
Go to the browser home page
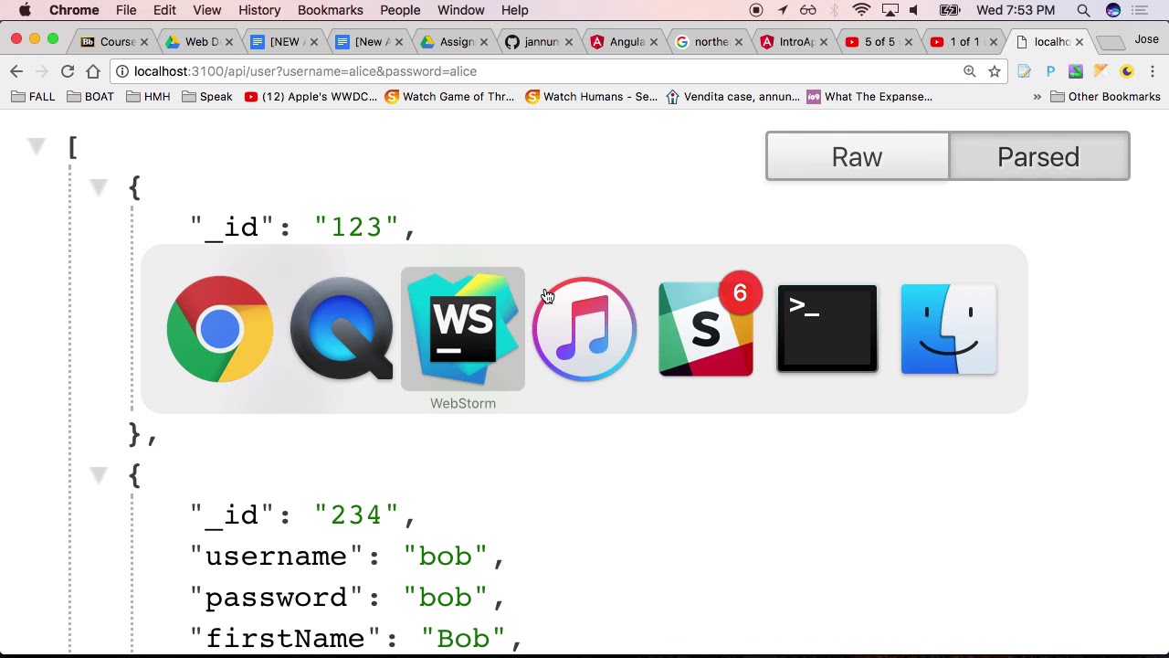93,71
